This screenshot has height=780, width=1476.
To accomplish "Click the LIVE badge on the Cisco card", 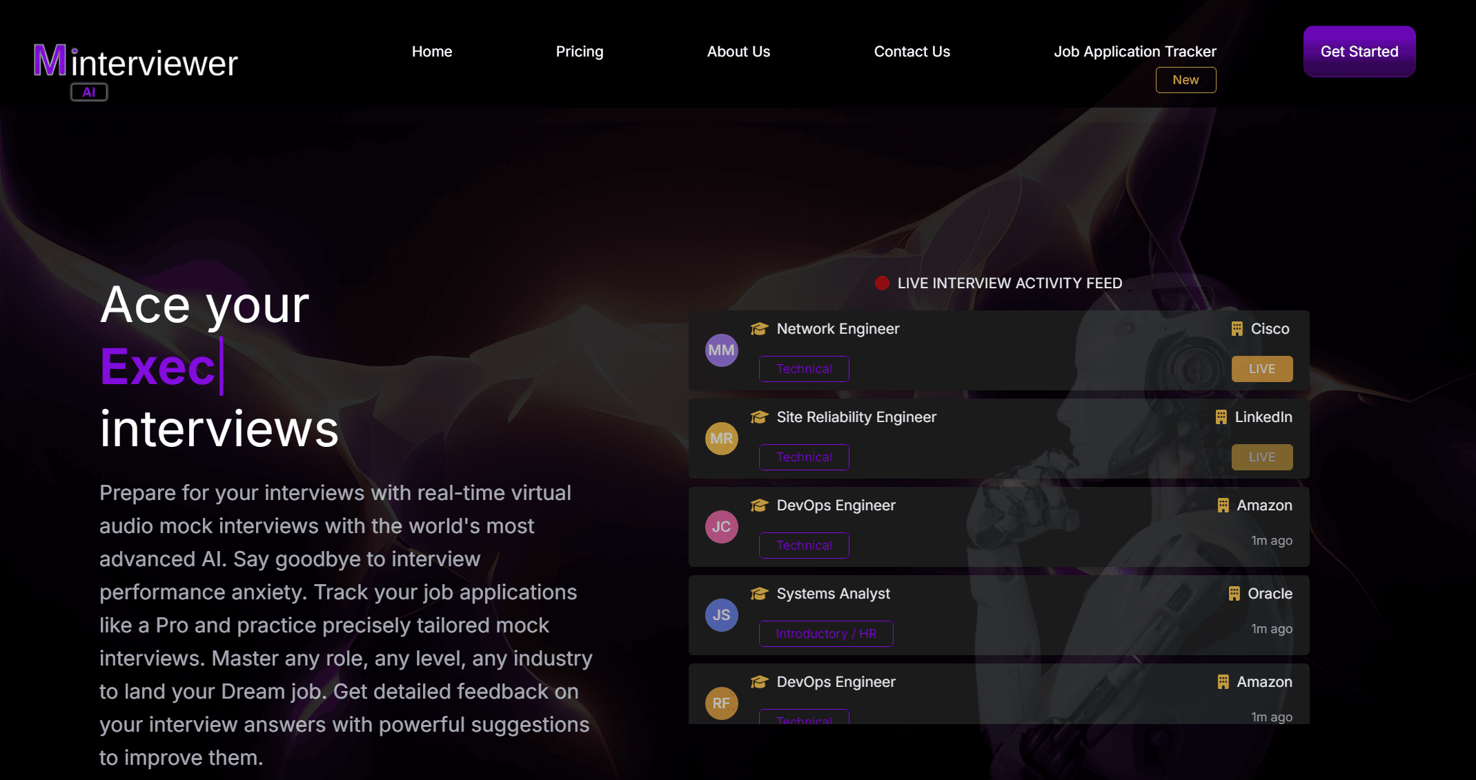I will 1261,369.
